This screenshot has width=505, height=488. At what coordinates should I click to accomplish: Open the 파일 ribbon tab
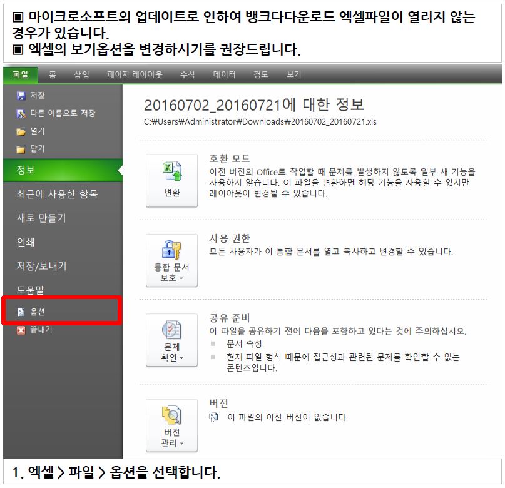tap(21, 74)
